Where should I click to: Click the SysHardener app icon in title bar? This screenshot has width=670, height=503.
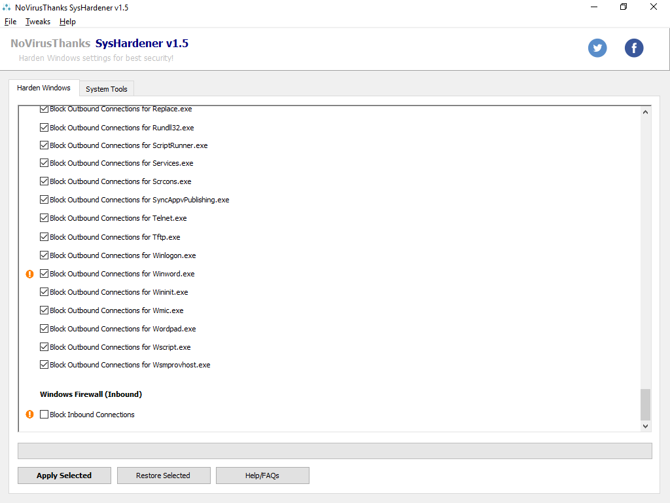pyautogui.click(x=7, y=7)
